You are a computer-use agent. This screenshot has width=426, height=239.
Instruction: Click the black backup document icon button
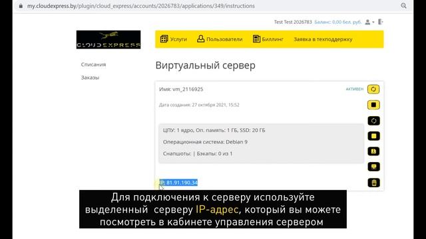point(373,151)
